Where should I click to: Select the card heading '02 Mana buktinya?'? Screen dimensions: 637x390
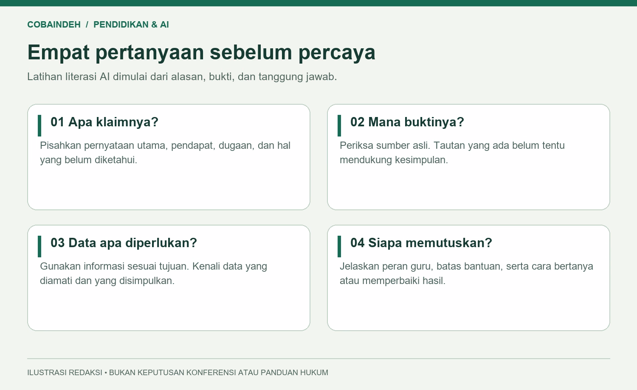[x=407, y=122]
